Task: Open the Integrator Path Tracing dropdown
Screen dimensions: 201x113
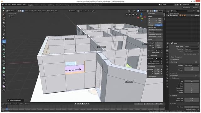Action: coord(192,65)
